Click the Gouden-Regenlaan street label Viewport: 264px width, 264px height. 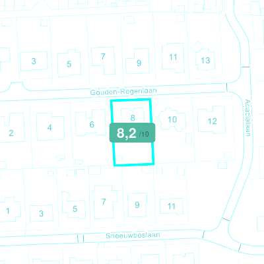pyautogui.click(x=123, y=92)
